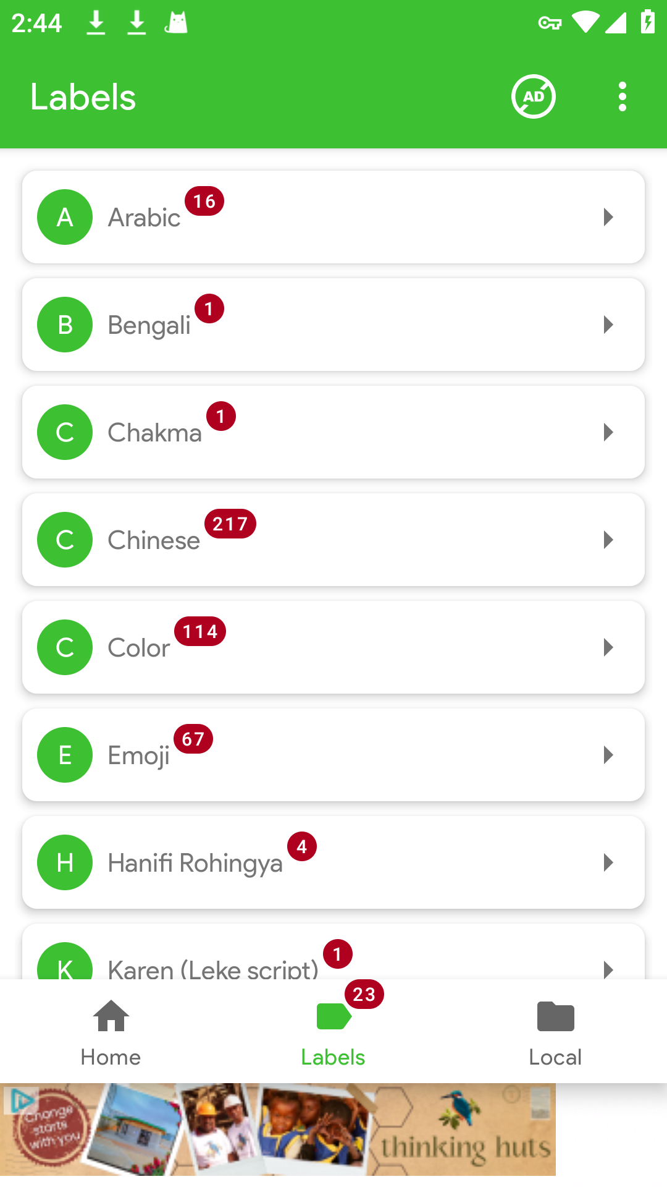The image size is (667, 1187).
Task: Click the Local folder icon
Action: click(556, 1016)
